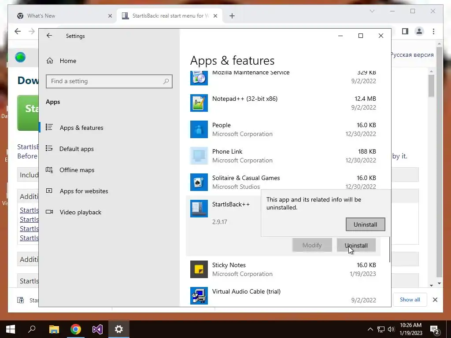
Task: Select the People app icon
Action: tap(199, 129)
